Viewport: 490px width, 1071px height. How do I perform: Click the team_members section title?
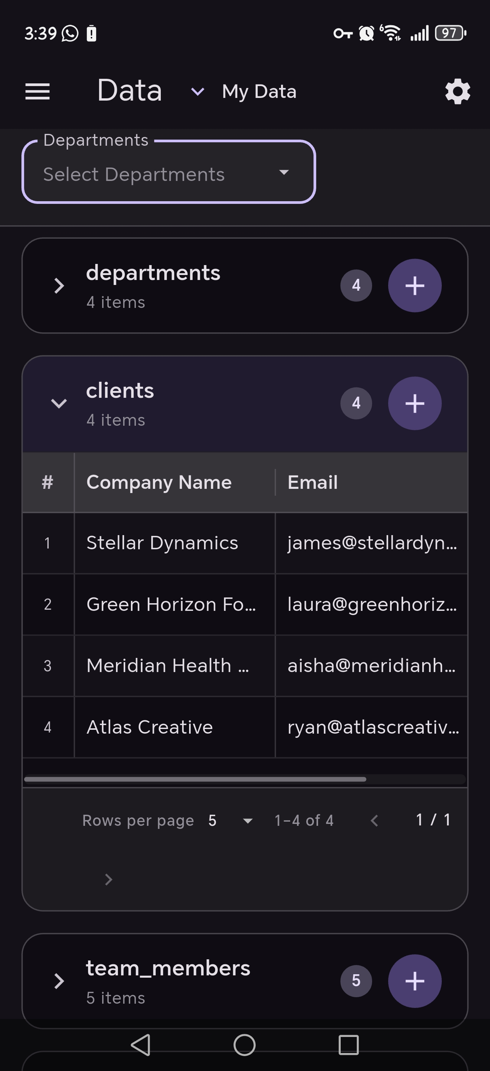point(168,968)
